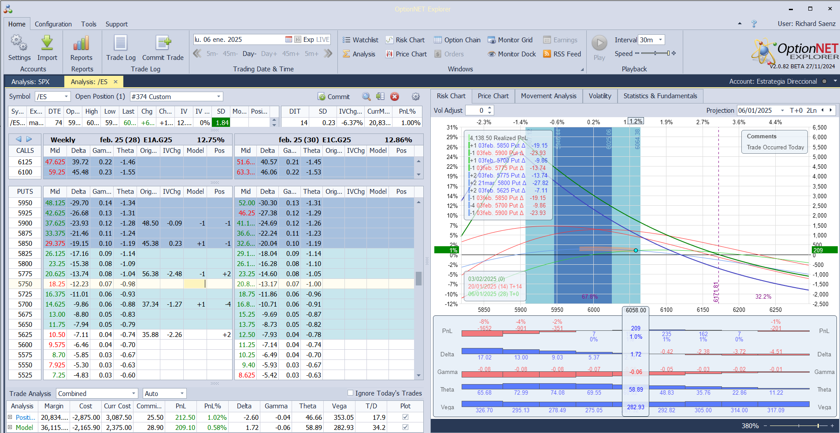840x433 pixels.
Task: Toggle the Exp expiration mode button
Action: point(309,40)
